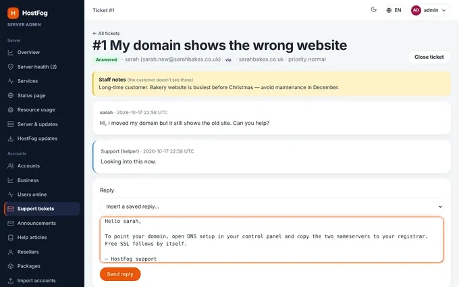Select the Packages box icon
The width and height of the screenshot is (459, 287).
[11, 266]
